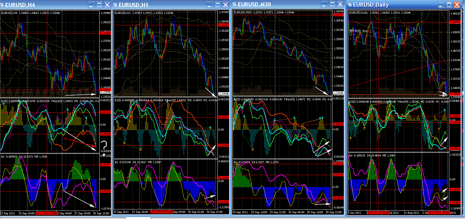Viewport: 465px width, 219px height.
Task: Maximize the EURUSD,H1 chart window
Action: tap(218, 5)
